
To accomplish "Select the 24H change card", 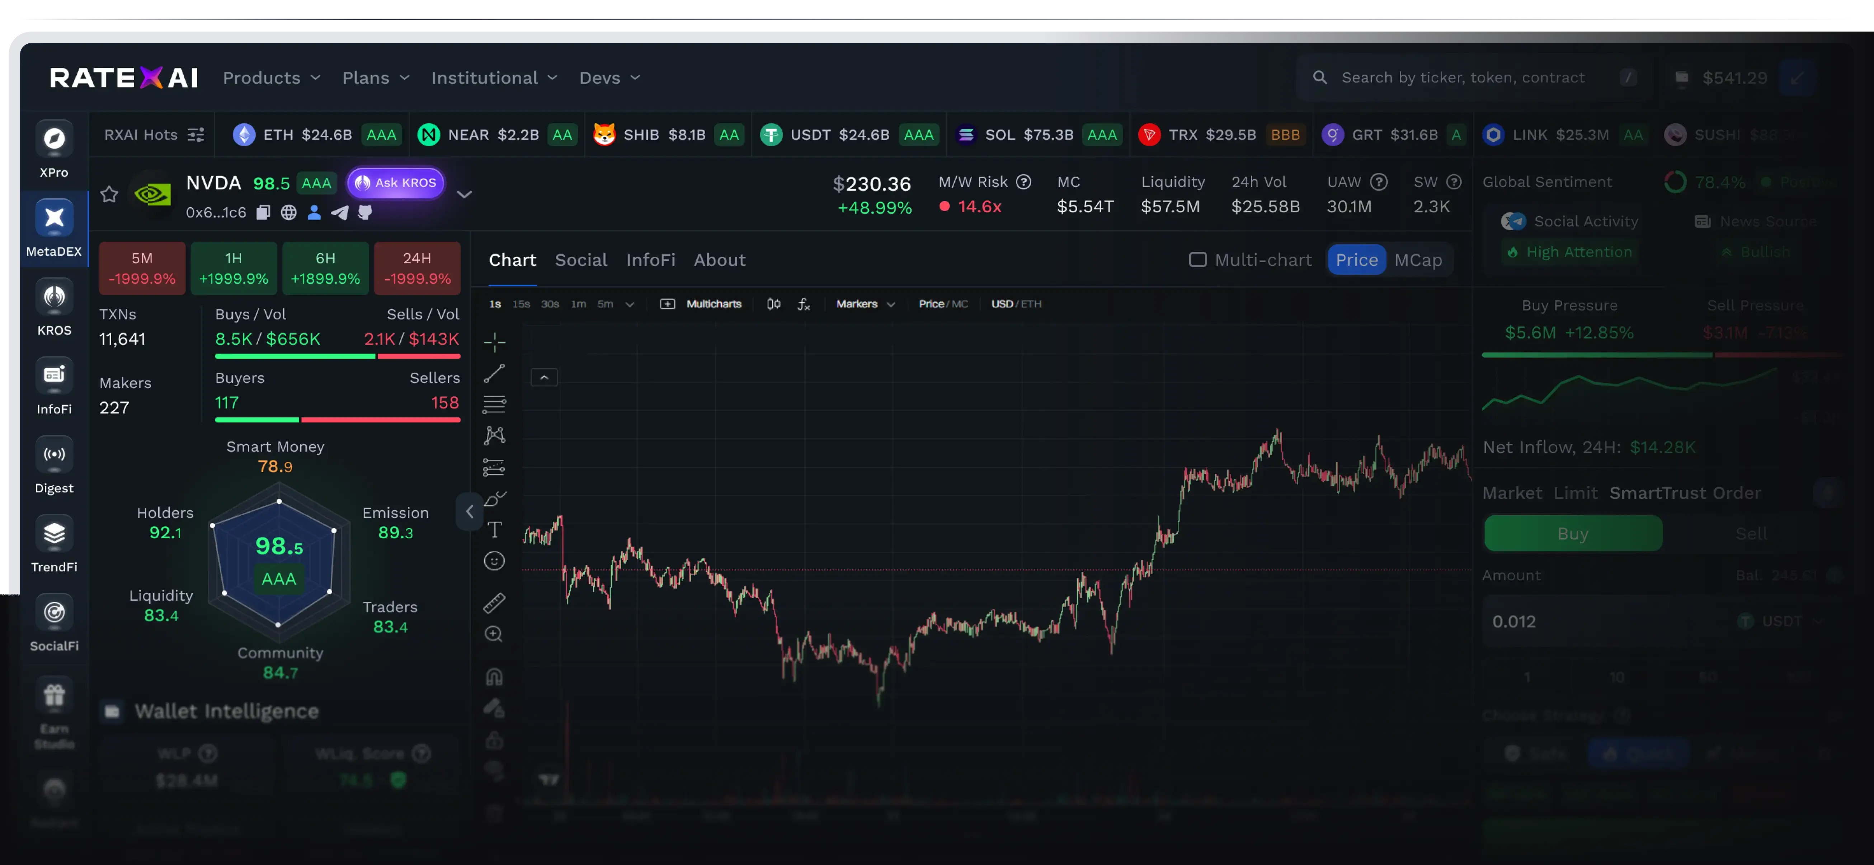I will point(417,268).
